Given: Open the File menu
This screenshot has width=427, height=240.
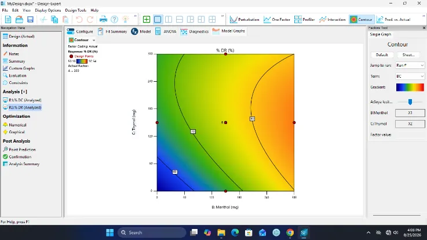Looking at the screenshot, I should pos(5,10).
